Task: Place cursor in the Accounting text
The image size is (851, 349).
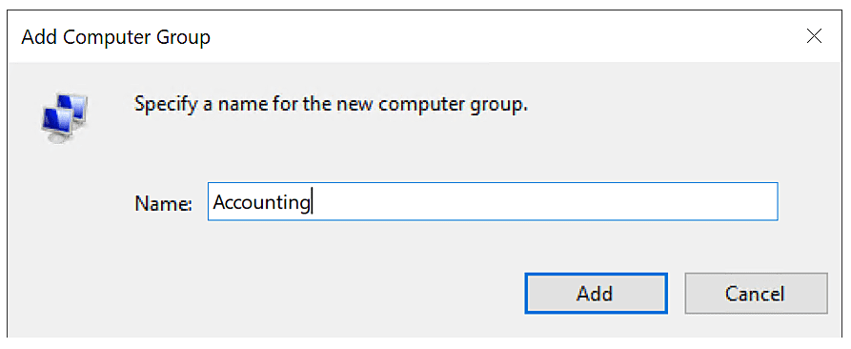Action: coord(261,202)
